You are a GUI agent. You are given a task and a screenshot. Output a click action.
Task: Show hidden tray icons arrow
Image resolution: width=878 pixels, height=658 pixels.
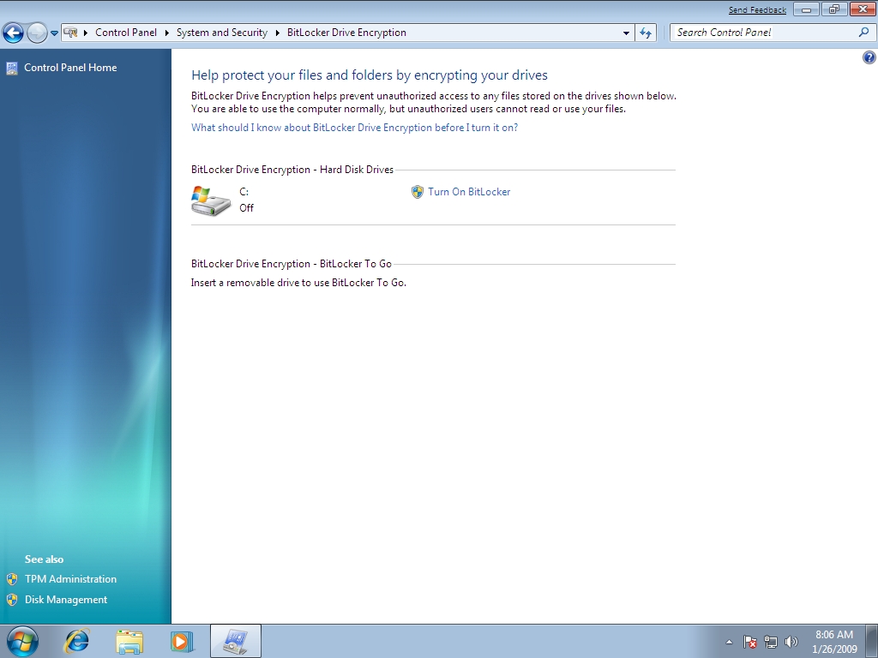point(729,642)
